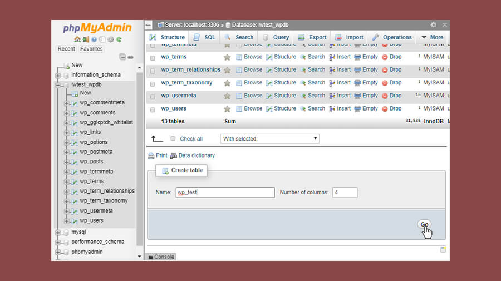Expand phpmyadmin database node
Screen dimensions: 501x281
pyautogui.click(x=58, y=252)
